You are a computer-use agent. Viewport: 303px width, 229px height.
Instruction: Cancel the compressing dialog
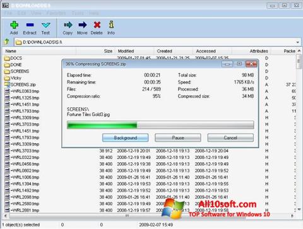tap(230, 138)
